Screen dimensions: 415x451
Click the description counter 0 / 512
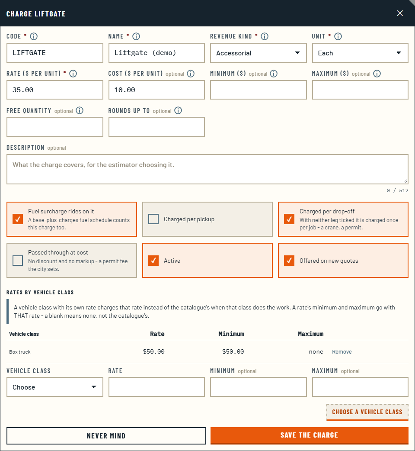pyautogui.click(x=397, y=190)
